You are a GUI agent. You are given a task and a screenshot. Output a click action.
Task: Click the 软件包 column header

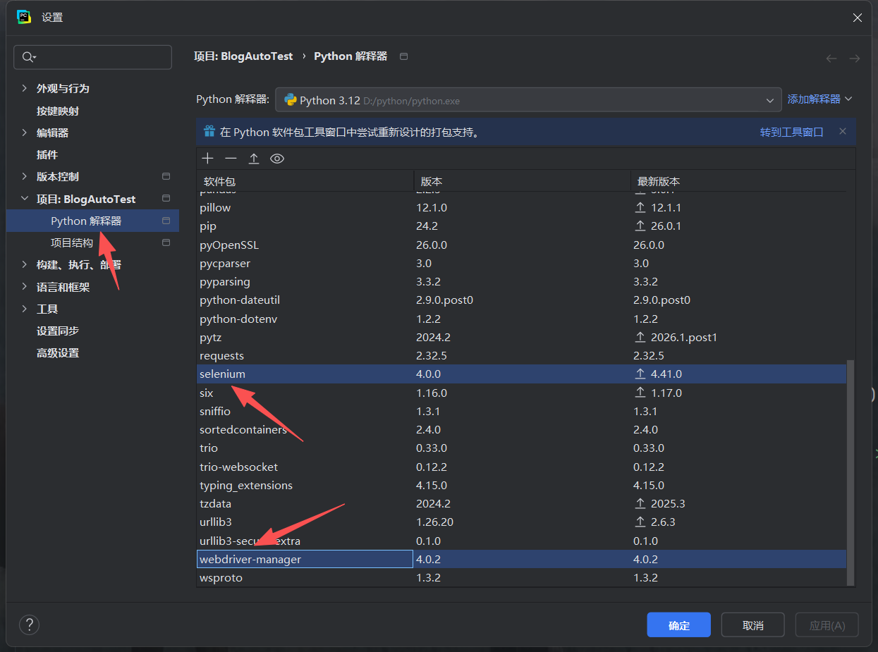pyautogui.click(x=305, y=181)
